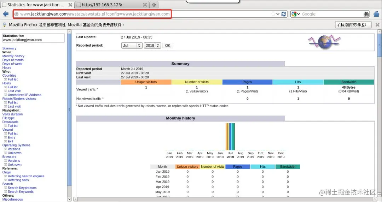
Task: Open Last visit under Hosts
Action: [14, 91]
